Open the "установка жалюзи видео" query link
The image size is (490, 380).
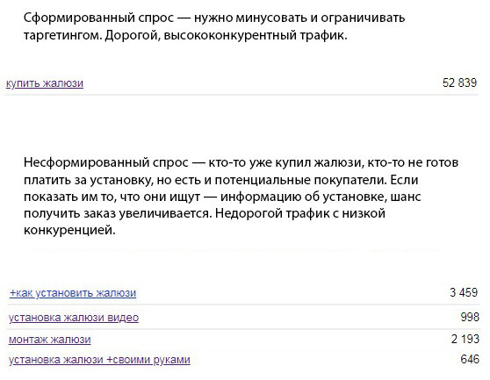(74, 318)
